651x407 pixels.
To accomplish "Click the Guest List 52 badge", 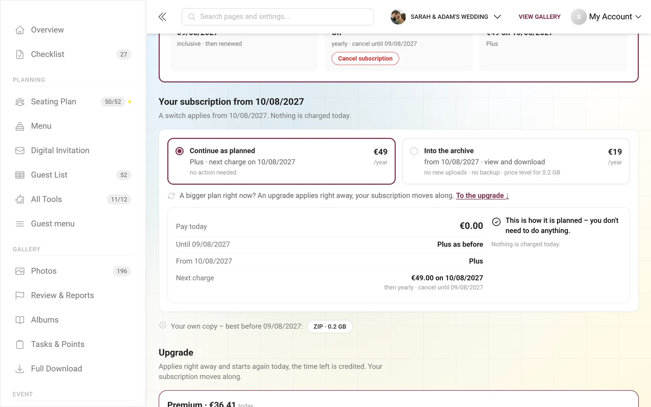I will [124, 175].
